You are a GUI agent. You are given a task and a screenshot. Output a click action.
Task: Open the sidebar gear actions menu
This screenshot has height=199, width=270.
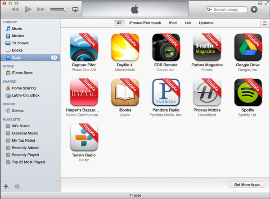(18, 186)
